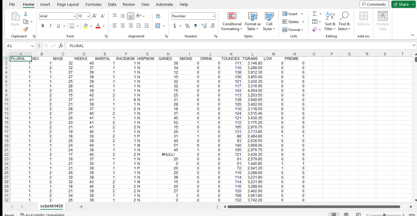Click the Comments button
The height and width of the screenshot is (216, 417).
point(374,4)
